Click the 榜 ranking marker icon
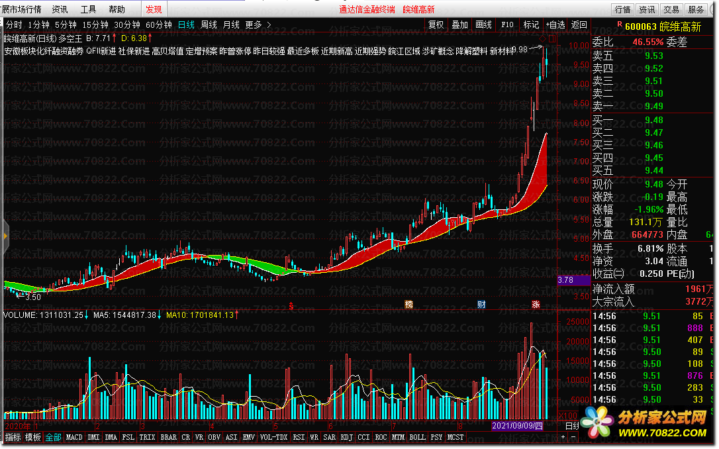This screenshot has height=449, width=719. pyautogui.click(x=408, y=305)
